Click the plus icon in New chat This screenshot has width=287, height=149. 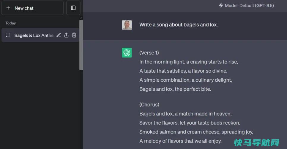tap(8, 8)
